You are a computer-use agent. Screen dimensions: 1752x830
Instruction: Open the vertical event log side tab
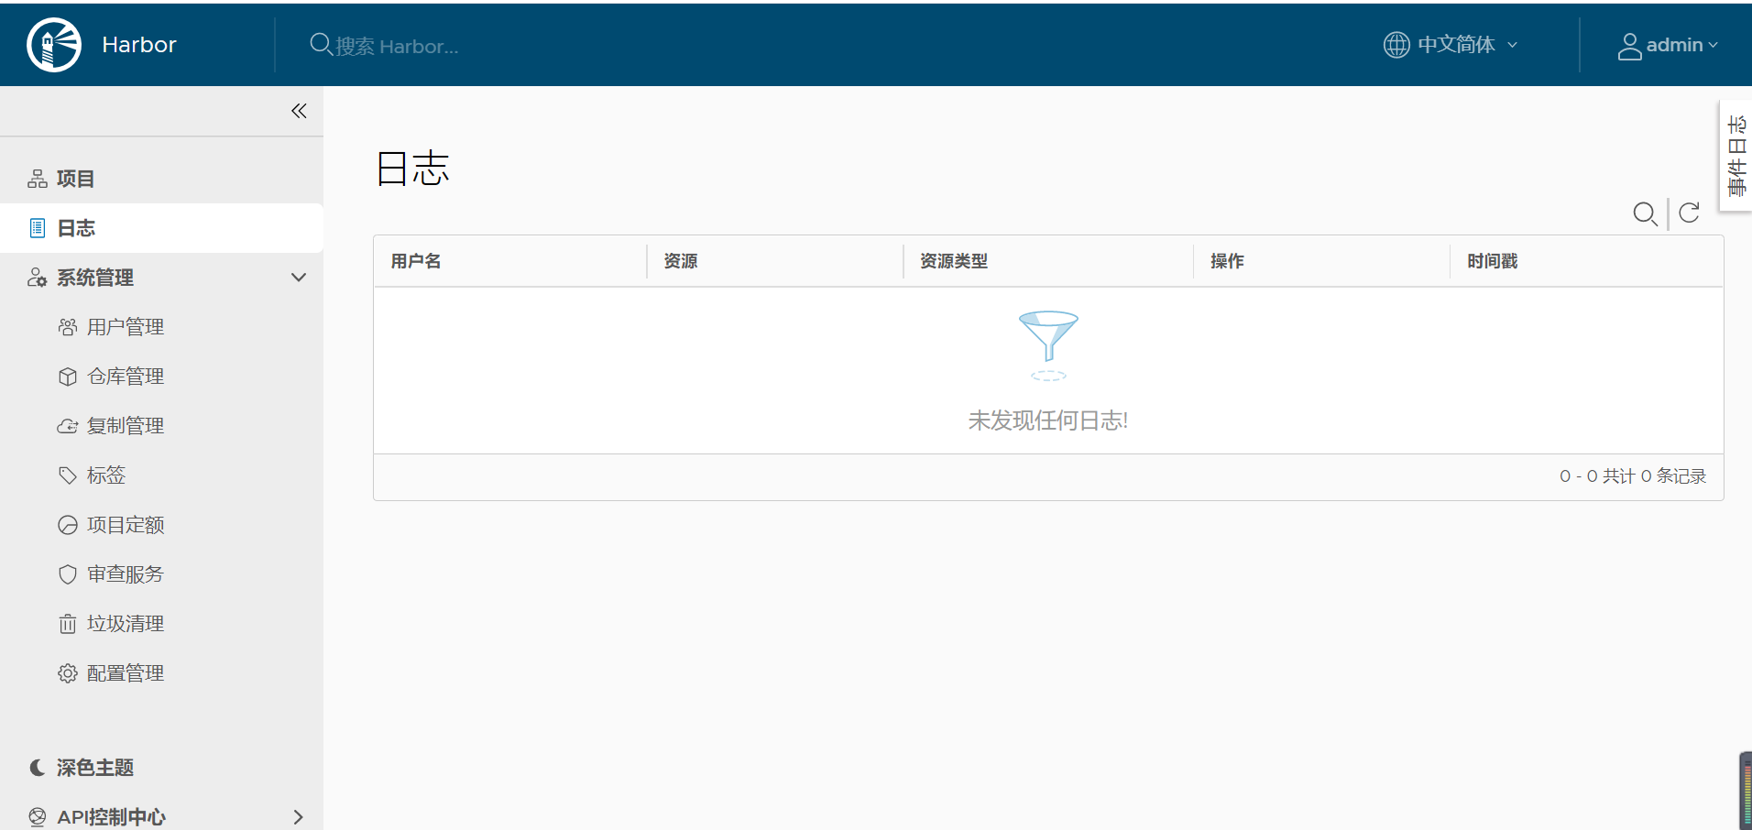1736,156
